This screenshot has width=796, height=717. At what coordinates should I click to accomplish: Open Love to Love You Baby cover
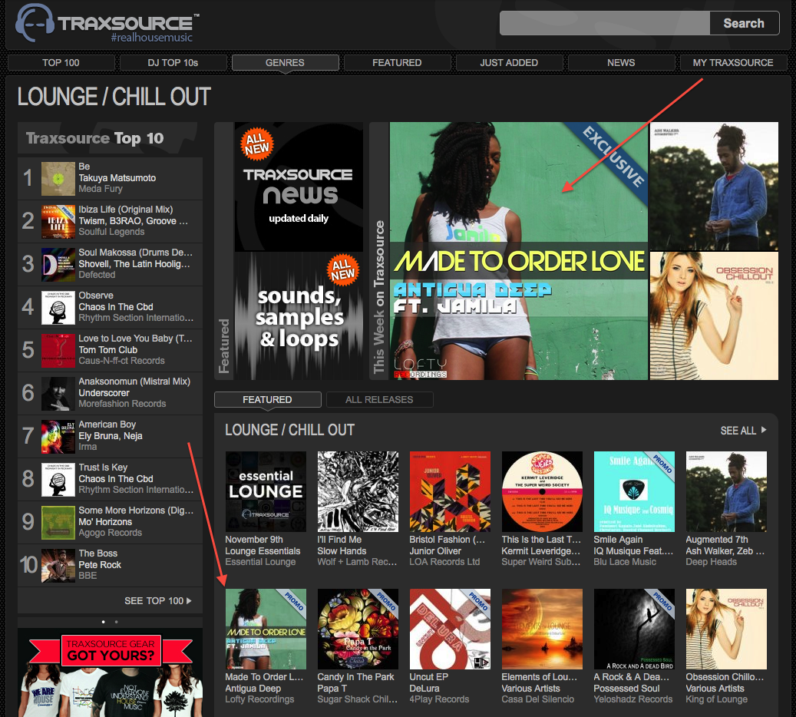tap(58, 351)
